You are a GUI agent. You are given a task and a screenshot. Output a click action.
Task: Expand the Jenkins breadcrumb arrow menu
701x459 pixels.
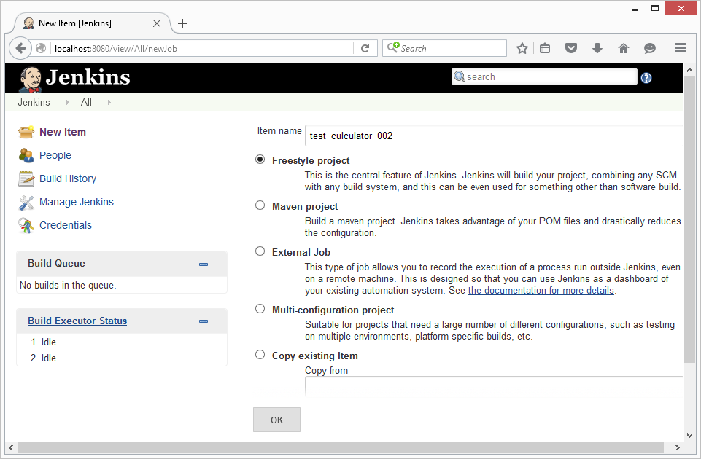68,102
